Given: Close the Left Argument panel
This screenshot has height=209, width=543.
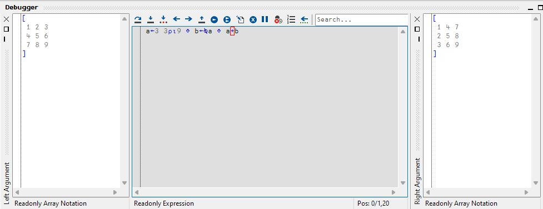Looking at the screenshot, I should [6, 19].
